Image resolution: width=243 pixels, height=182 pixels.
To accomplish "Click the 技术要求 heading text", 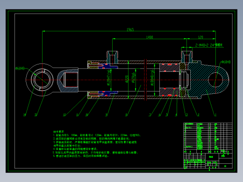I will [x=58, y=132].
